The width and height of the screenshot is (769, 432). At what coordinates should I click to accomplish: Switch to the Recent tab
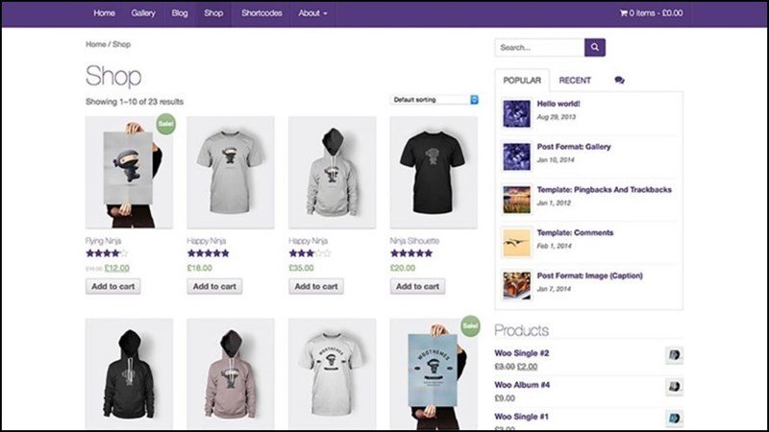coord(575,81)
